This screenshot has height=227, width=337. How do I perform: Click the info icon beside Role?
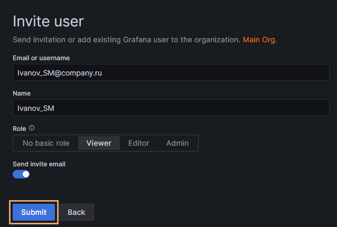point(32,128)
